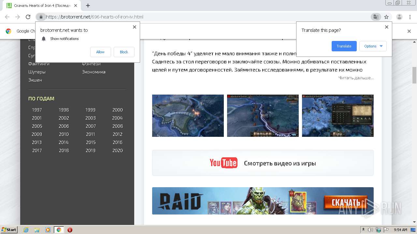Open the Фэнтези genre link
The height and width of the screenshot is (234, 417).
[91, 64]
